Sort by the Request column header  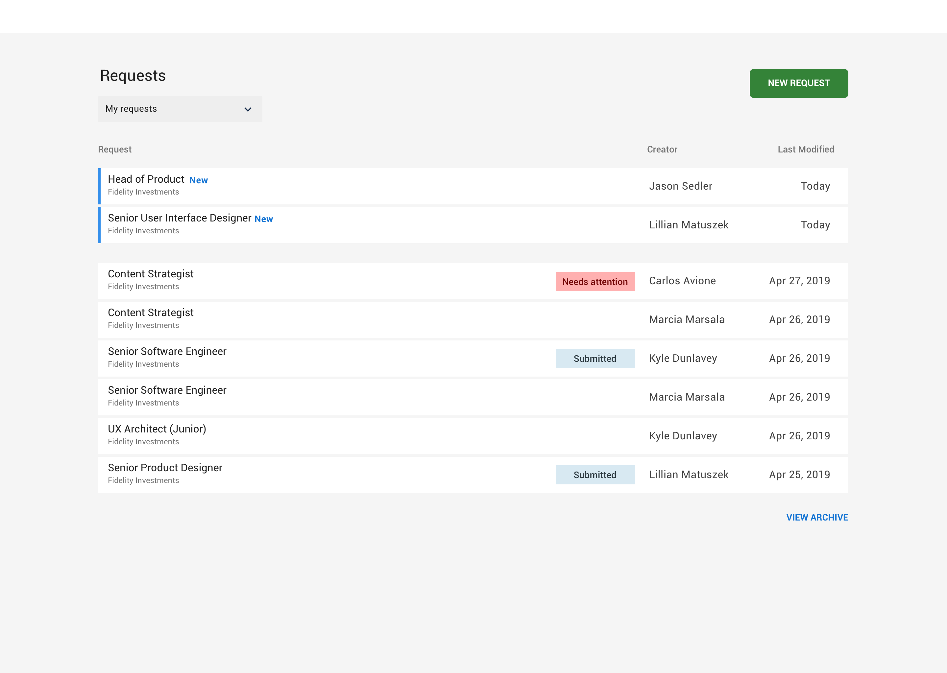tap(114, 149)
